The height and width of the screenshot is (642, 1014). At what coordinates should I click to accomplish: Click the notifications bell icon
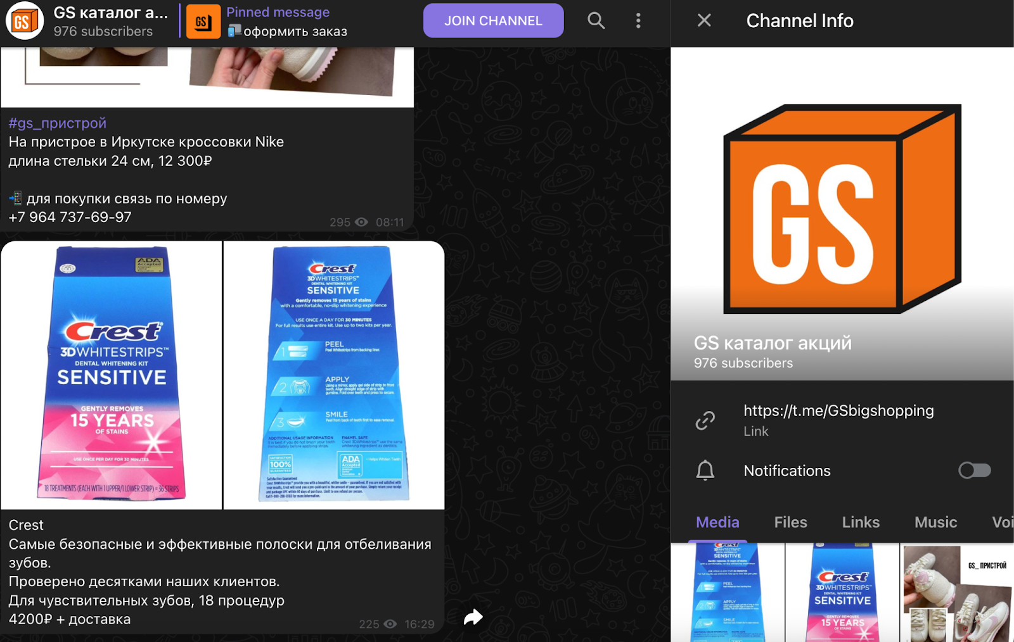point(705,470)
